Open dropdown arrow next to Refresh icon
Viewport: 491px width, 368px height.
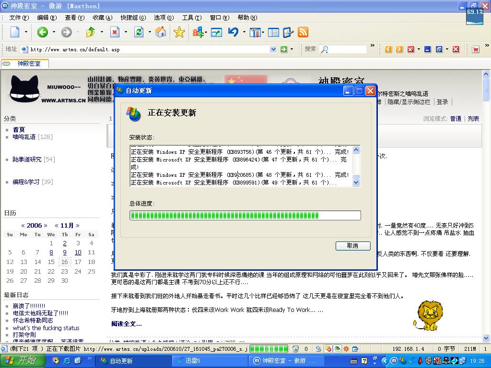150,32
